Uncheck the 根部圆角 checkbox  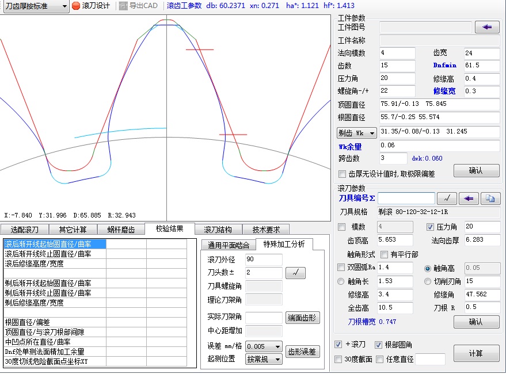coord(379,345)
